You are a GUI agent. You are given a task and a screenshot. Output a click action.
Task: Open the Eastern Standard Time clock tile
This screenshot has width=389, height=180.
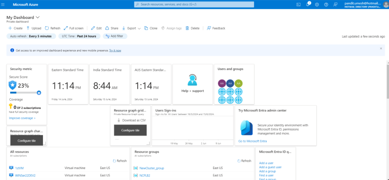[x=68, y=84]
